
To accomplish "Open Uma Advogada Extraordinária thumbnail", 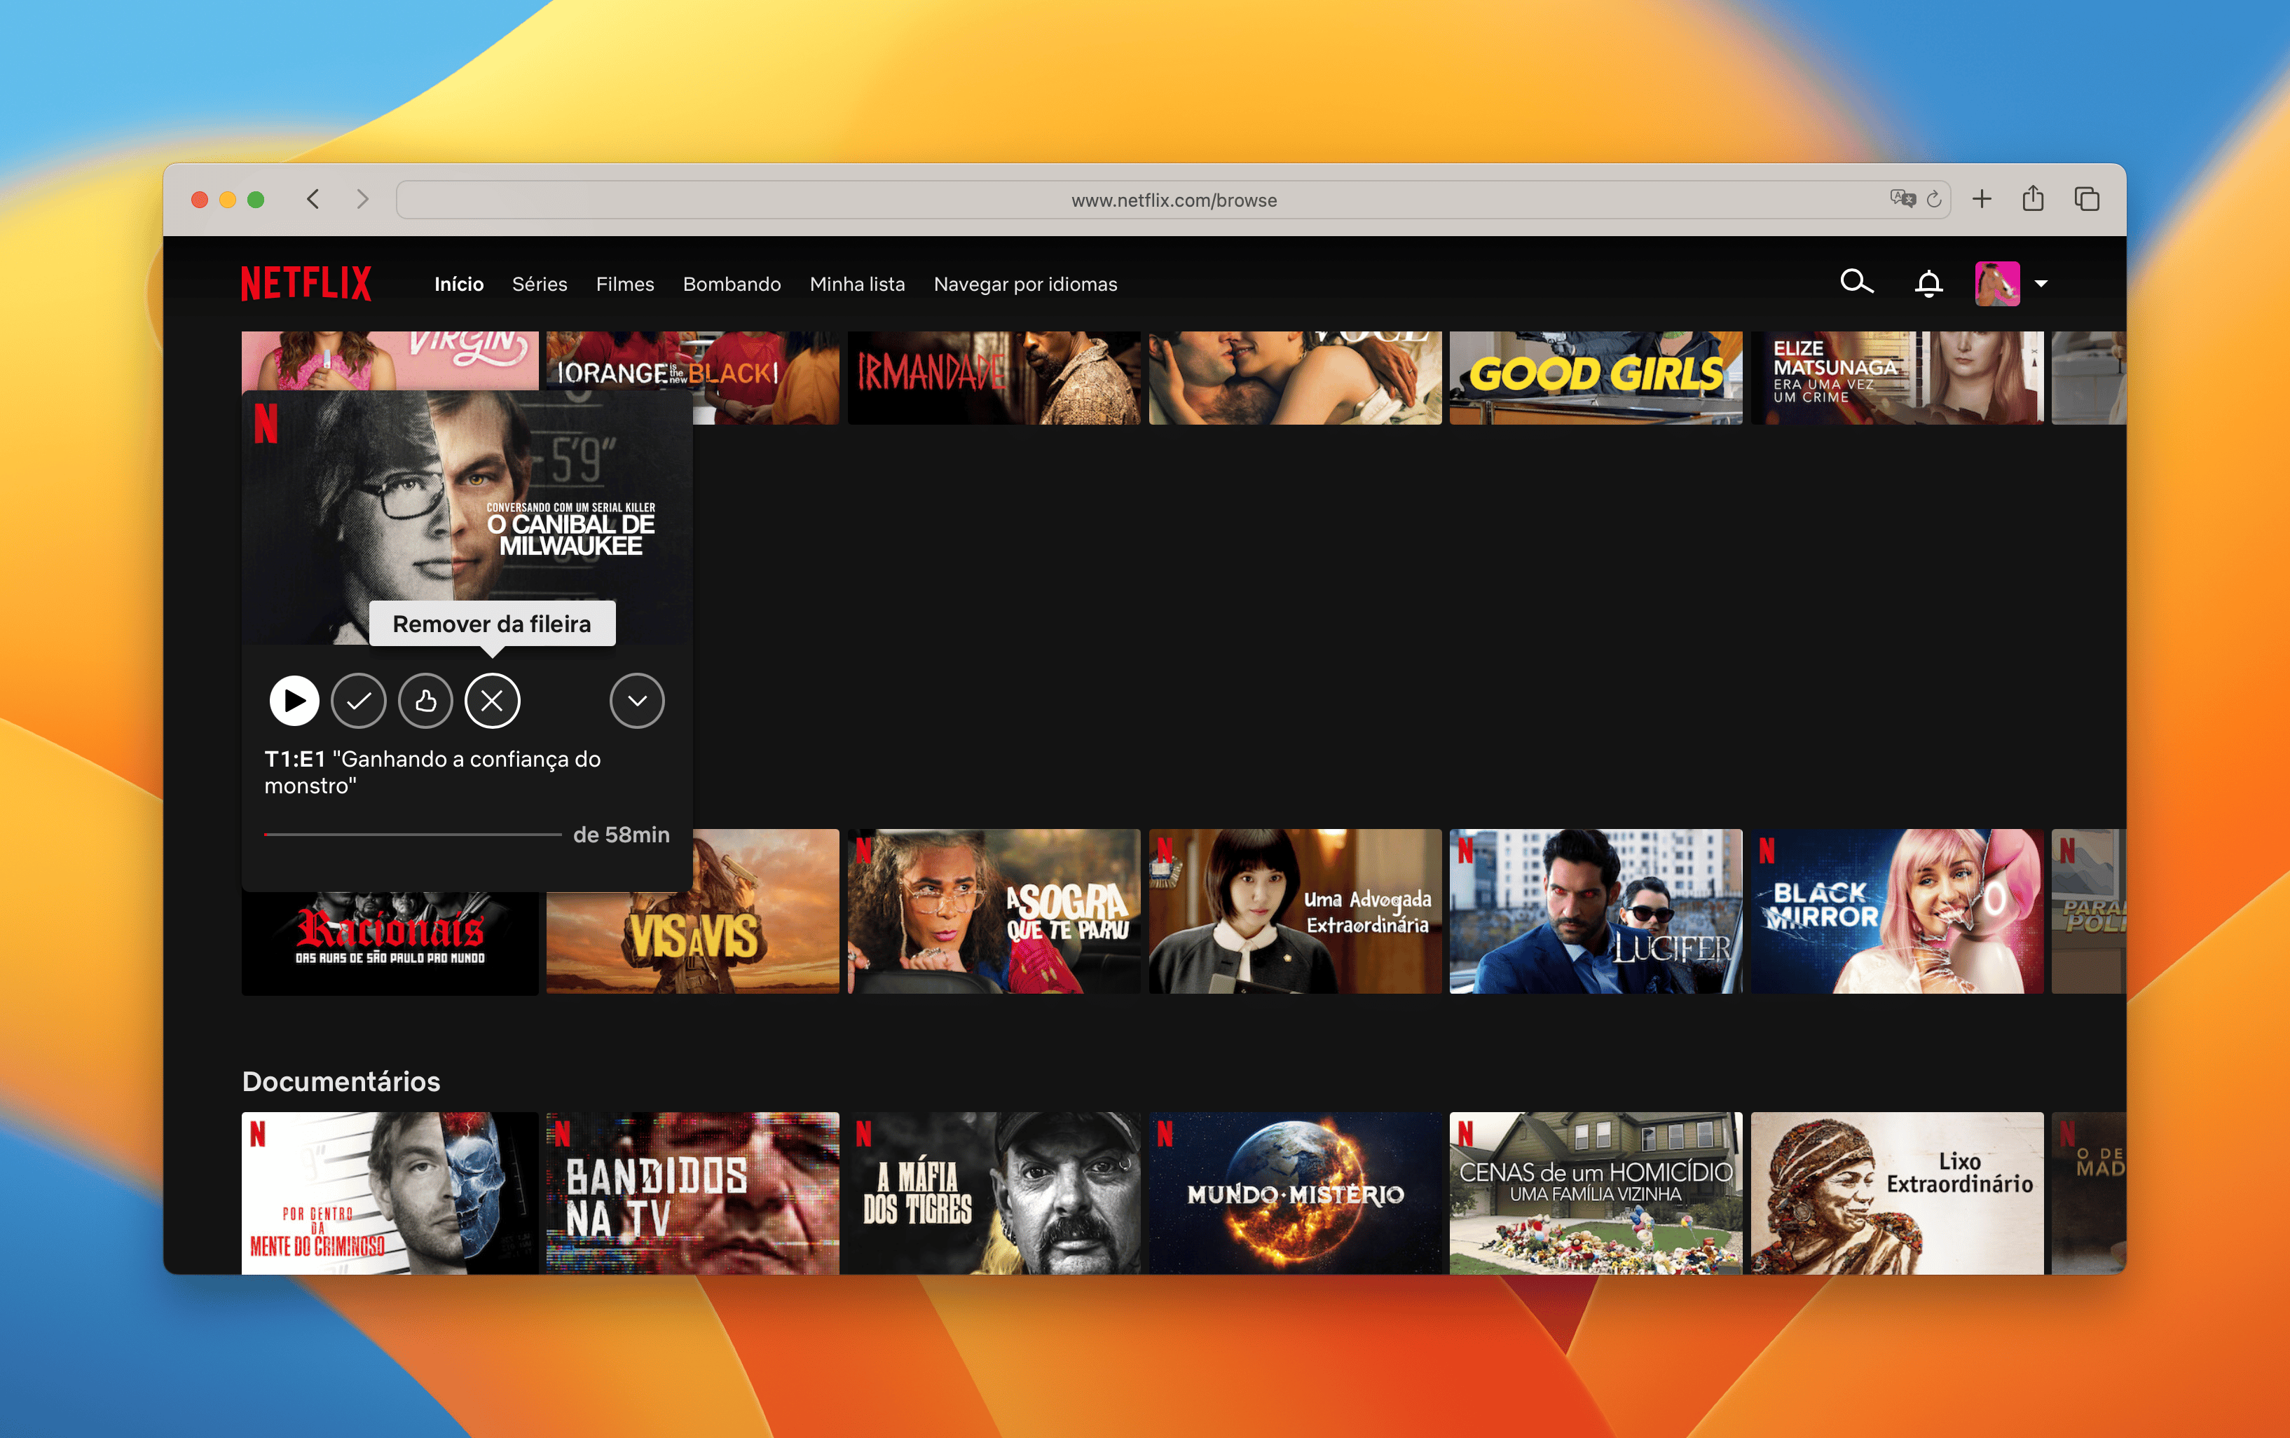I will pos(1295,911).
